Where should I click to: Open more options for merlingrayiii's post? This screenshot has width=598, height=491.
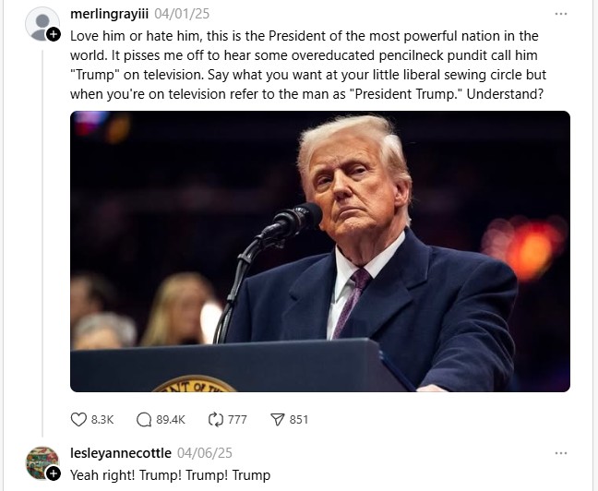click(x=561, y=15)
